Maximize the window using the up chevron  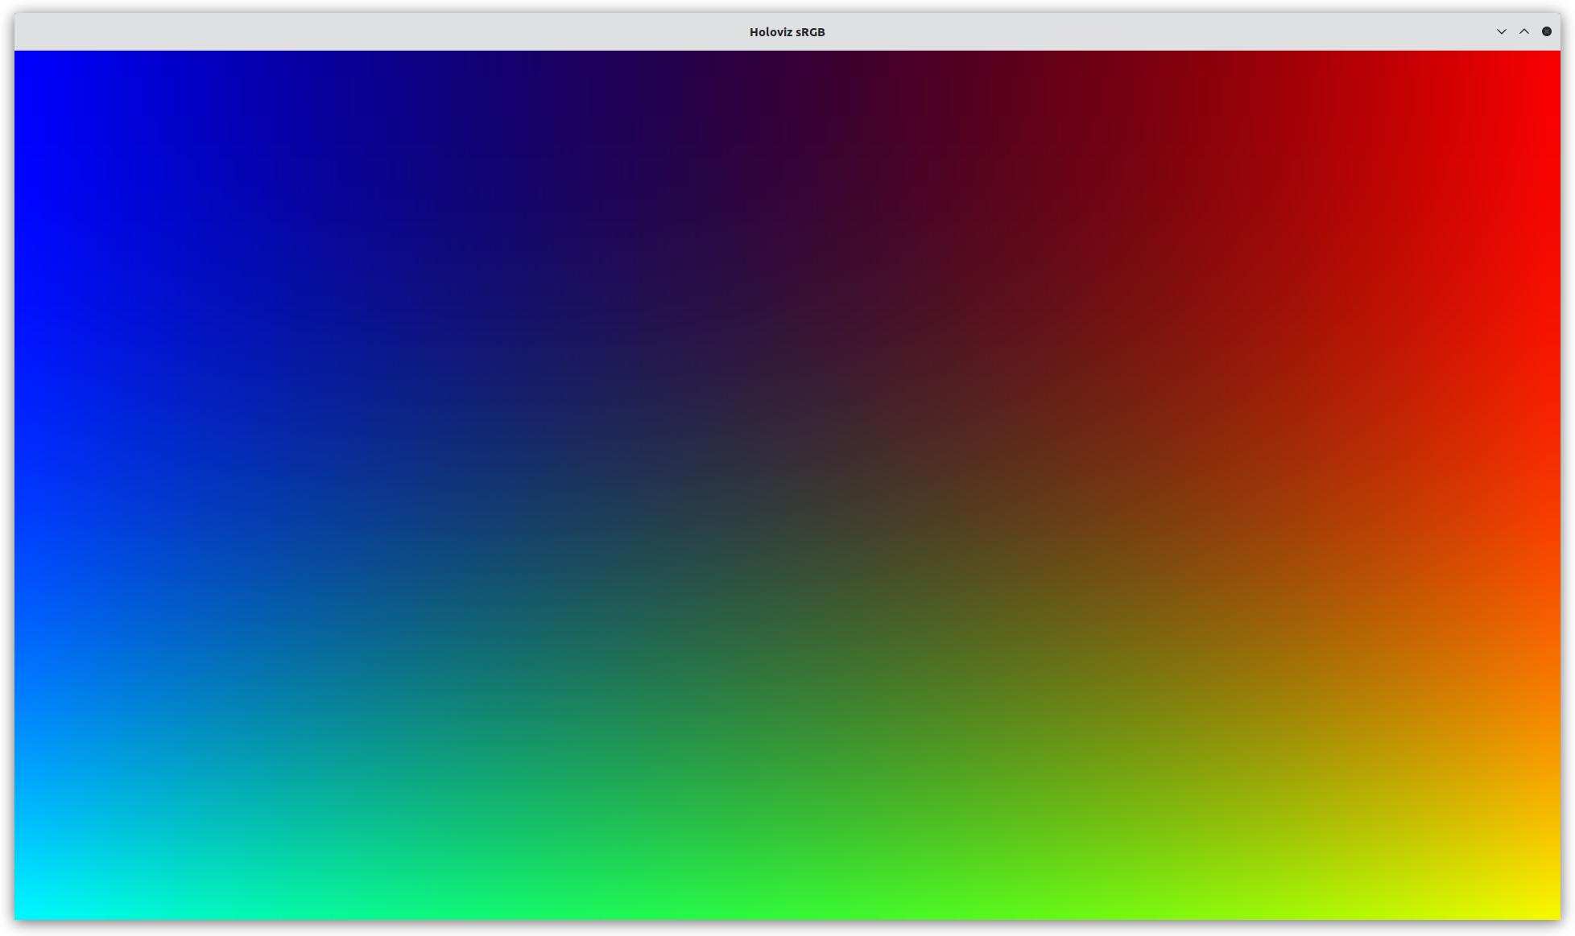pos(1523,31)
